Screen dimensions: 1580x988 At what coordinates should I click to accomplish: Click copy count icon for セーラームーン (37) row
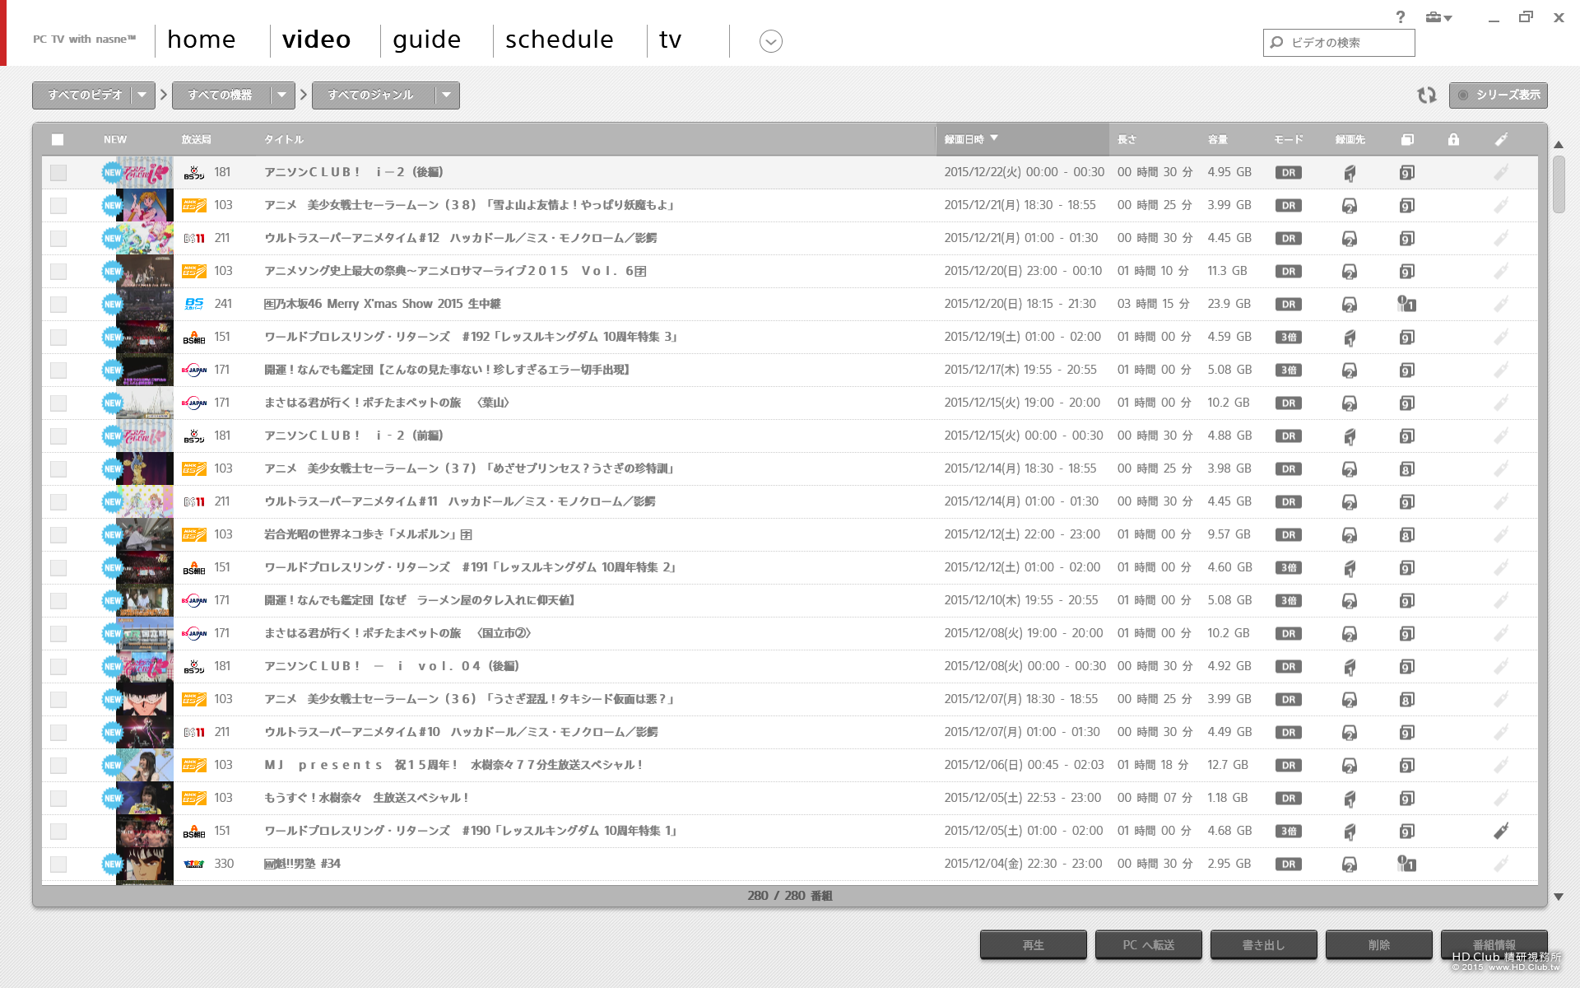[1407, 468]
